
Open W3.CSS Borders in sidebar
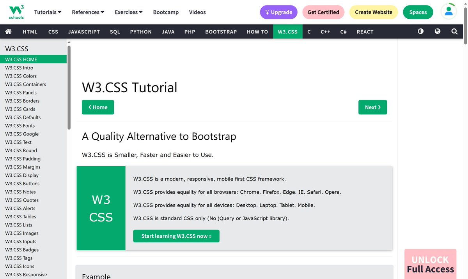33,101
